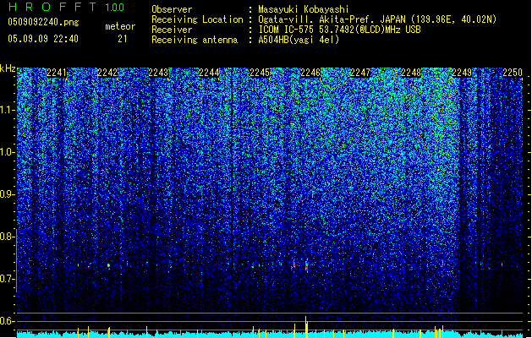Viewport: 532px width, 338px height.
Task: Click the 2249 time marker
Action: pos(462,72)
